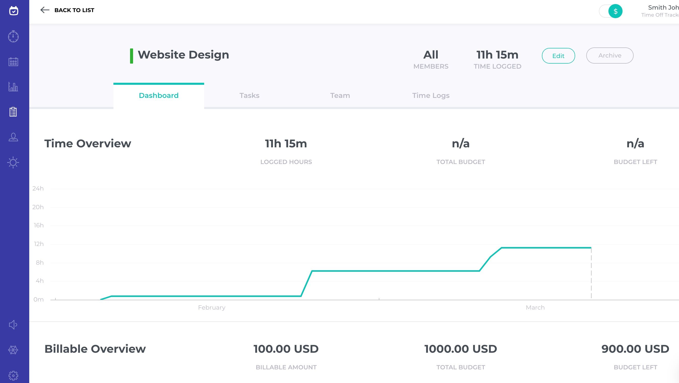679x383 pixels.
Task: Go to BACK TO LIST link
Action: coord(74,10)
